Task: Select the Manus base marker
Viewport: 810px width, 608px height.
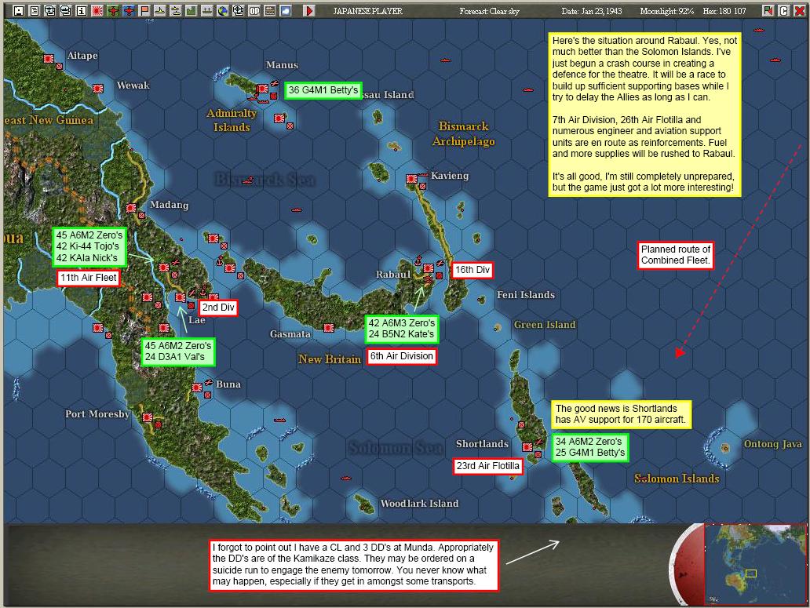Action: point(263,89)
